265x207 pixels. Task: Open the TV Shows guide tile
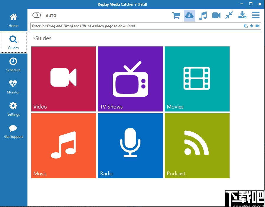click(130, 79)
